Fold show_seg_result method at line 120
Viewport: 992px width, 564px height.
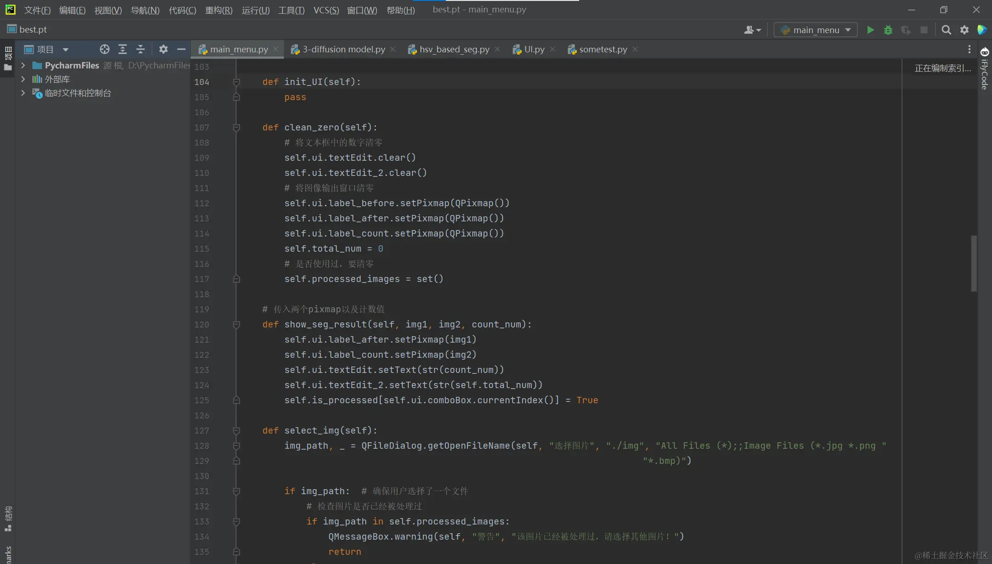[237, 325]
